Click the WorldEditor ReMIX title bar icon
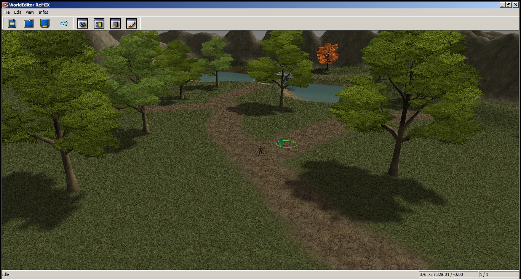521x279 pixels. [5, 5]
